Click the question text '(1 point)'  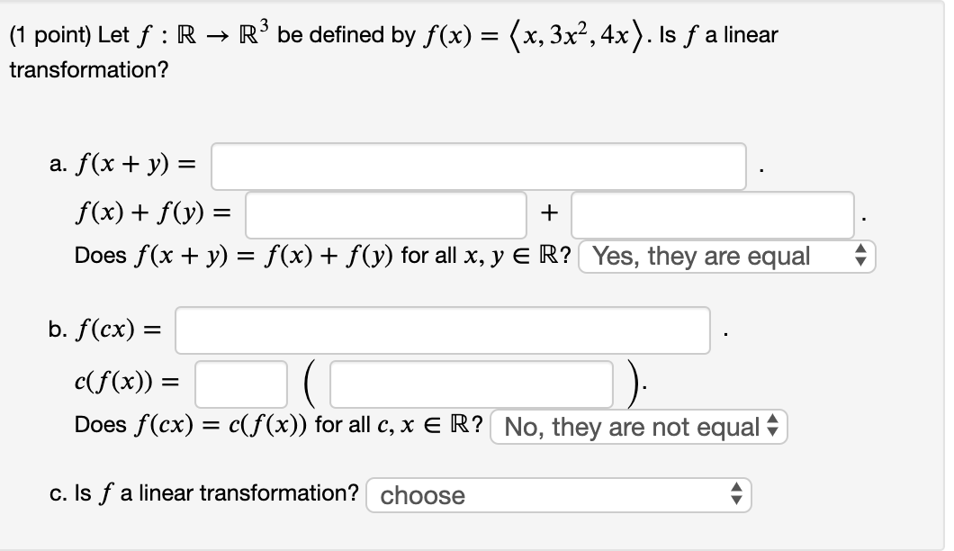[51, 35]
